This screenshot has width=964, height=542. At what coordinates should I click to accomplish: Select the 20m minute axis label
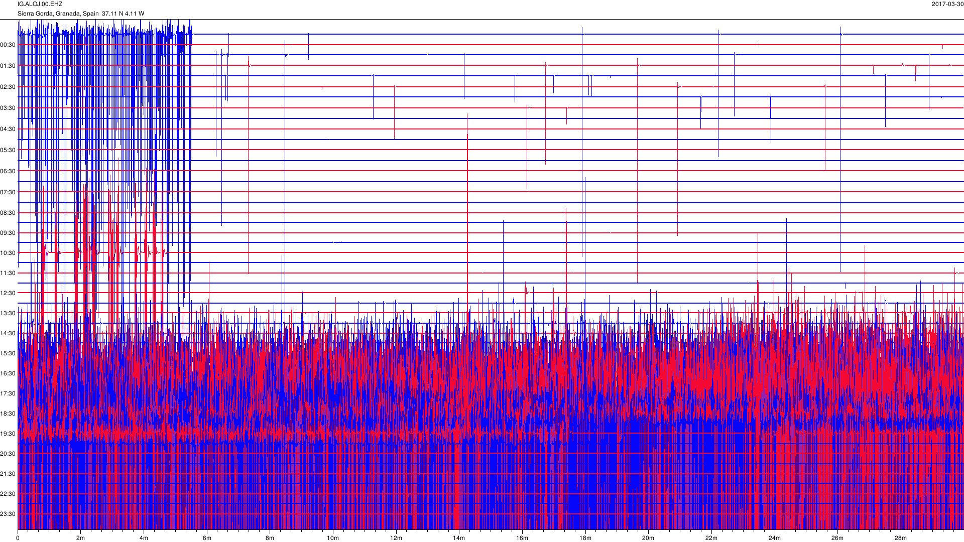coord(648,538)
